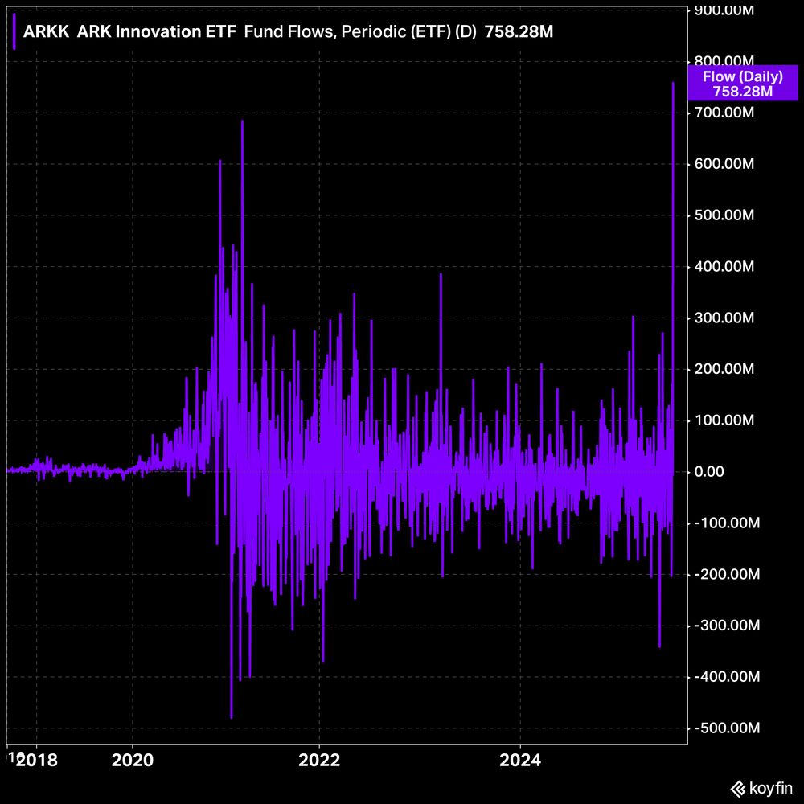Click the 0.00 y-axis label
Image resolution: width=804 pixels, height=804 pixels.
(709, 471)
